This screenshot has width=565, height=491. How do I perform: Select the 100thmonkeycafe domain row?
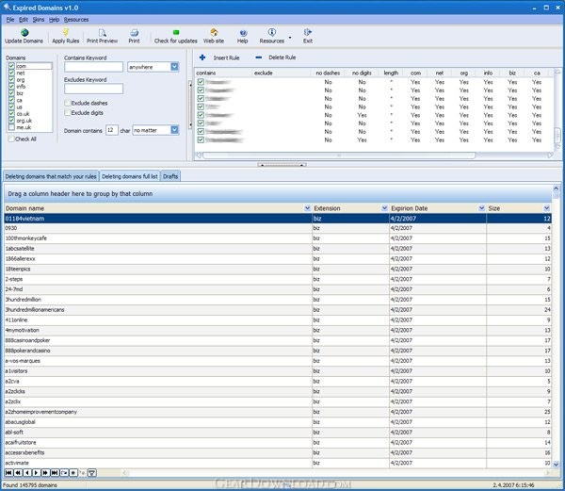click(278, 238)
